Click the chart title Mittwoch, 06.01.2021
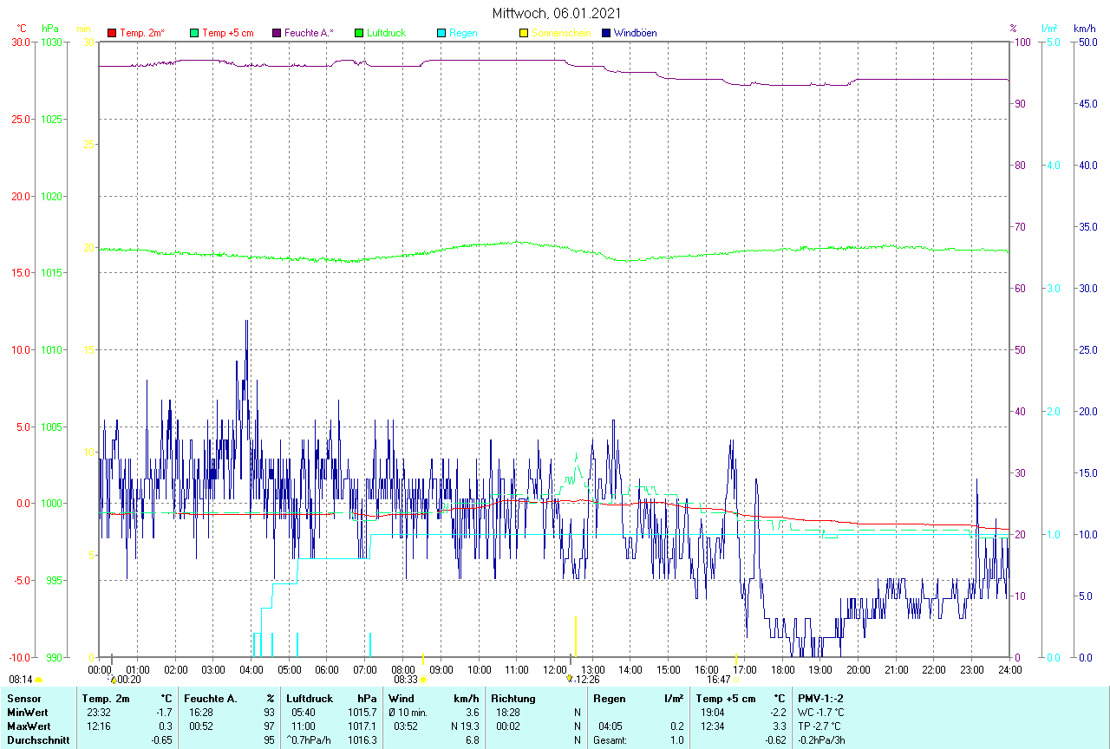 [555, 13]
